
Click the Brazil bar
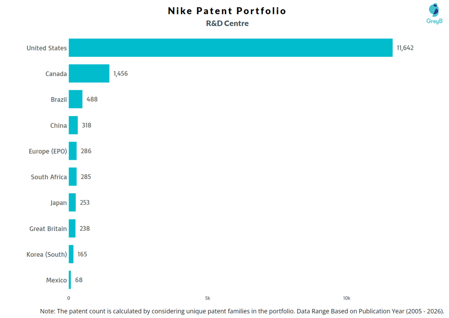click(x=75, y=99)
